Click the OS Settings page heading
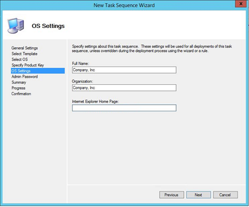Viewport: 249px width, 207px height. [48, 26]
